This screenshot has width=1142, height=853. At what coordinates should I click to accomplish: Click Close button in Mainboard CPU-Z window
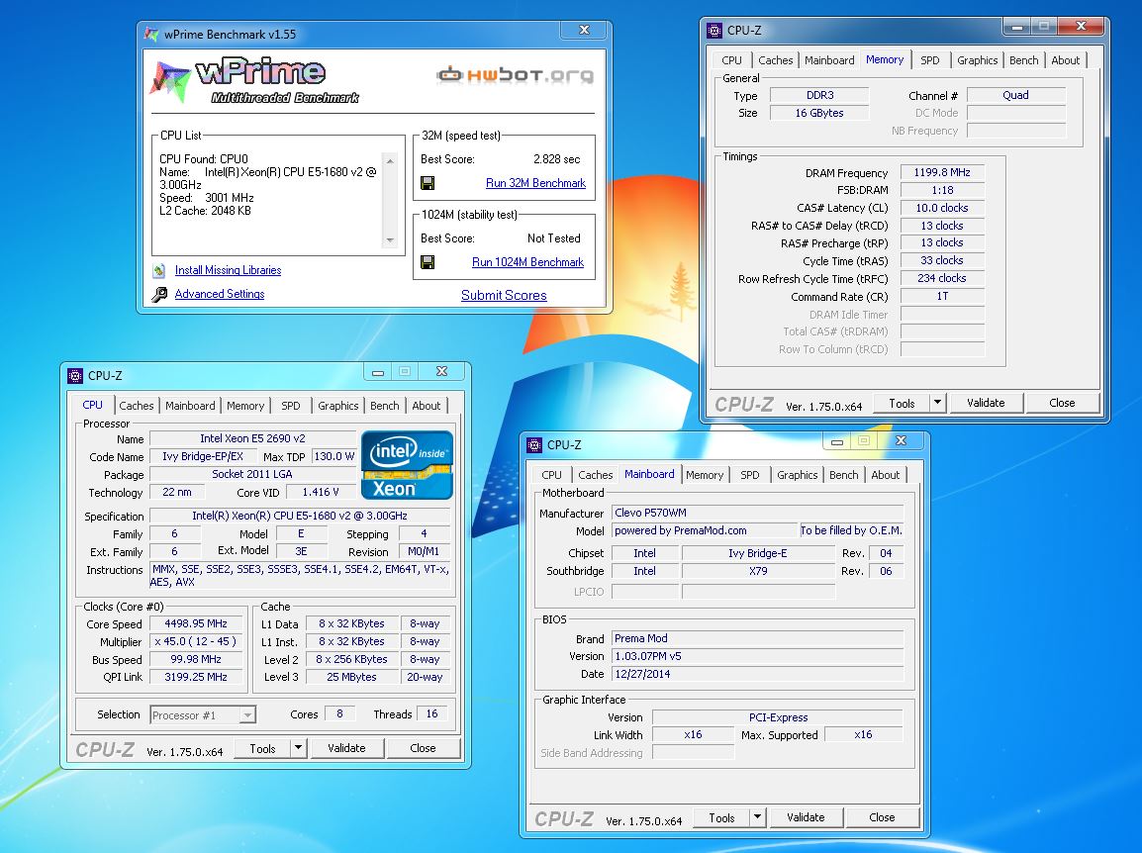point(882,818)
